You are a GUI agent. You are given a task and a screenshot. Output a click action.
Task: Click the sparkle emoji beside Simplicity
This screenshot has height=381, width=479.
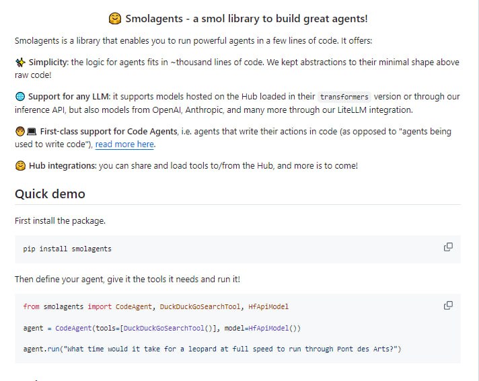(x=20, y=62)
